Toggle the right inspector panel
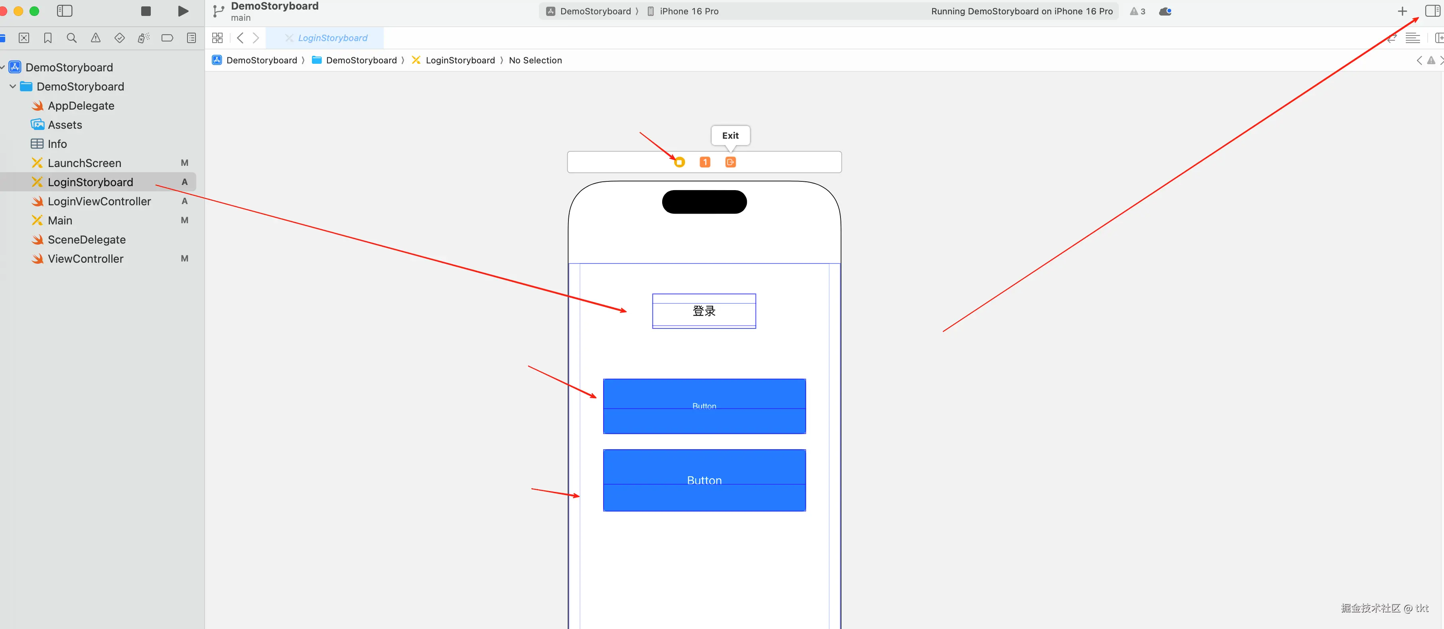This screenshot has width=1444, height=629. [1432, 11]
